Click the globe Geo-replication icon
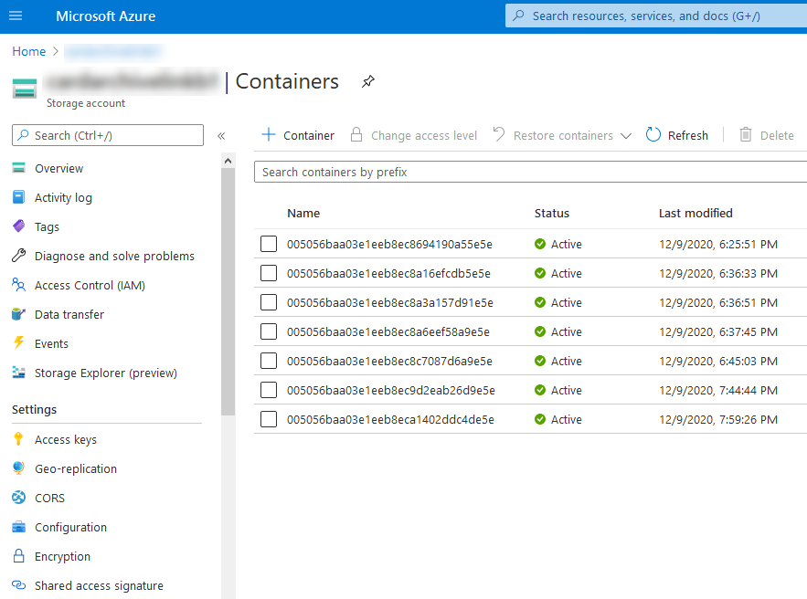The image size is (807, 599). point(18,468)
